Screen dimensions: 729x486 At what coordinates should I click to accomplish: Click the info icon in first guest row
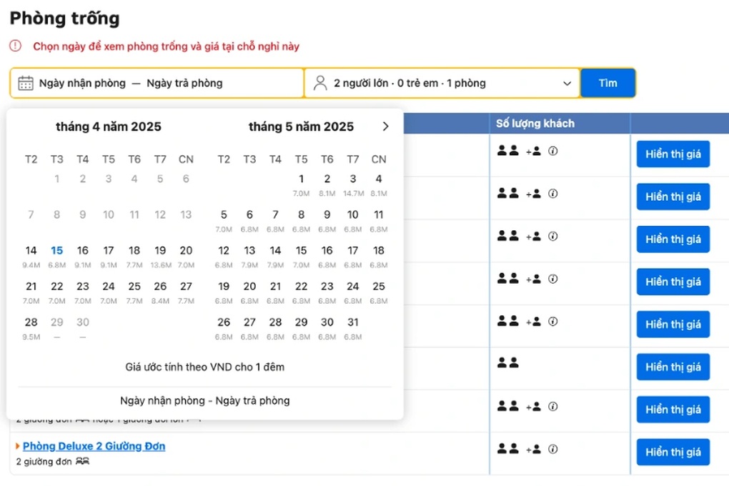click(552, 151)
